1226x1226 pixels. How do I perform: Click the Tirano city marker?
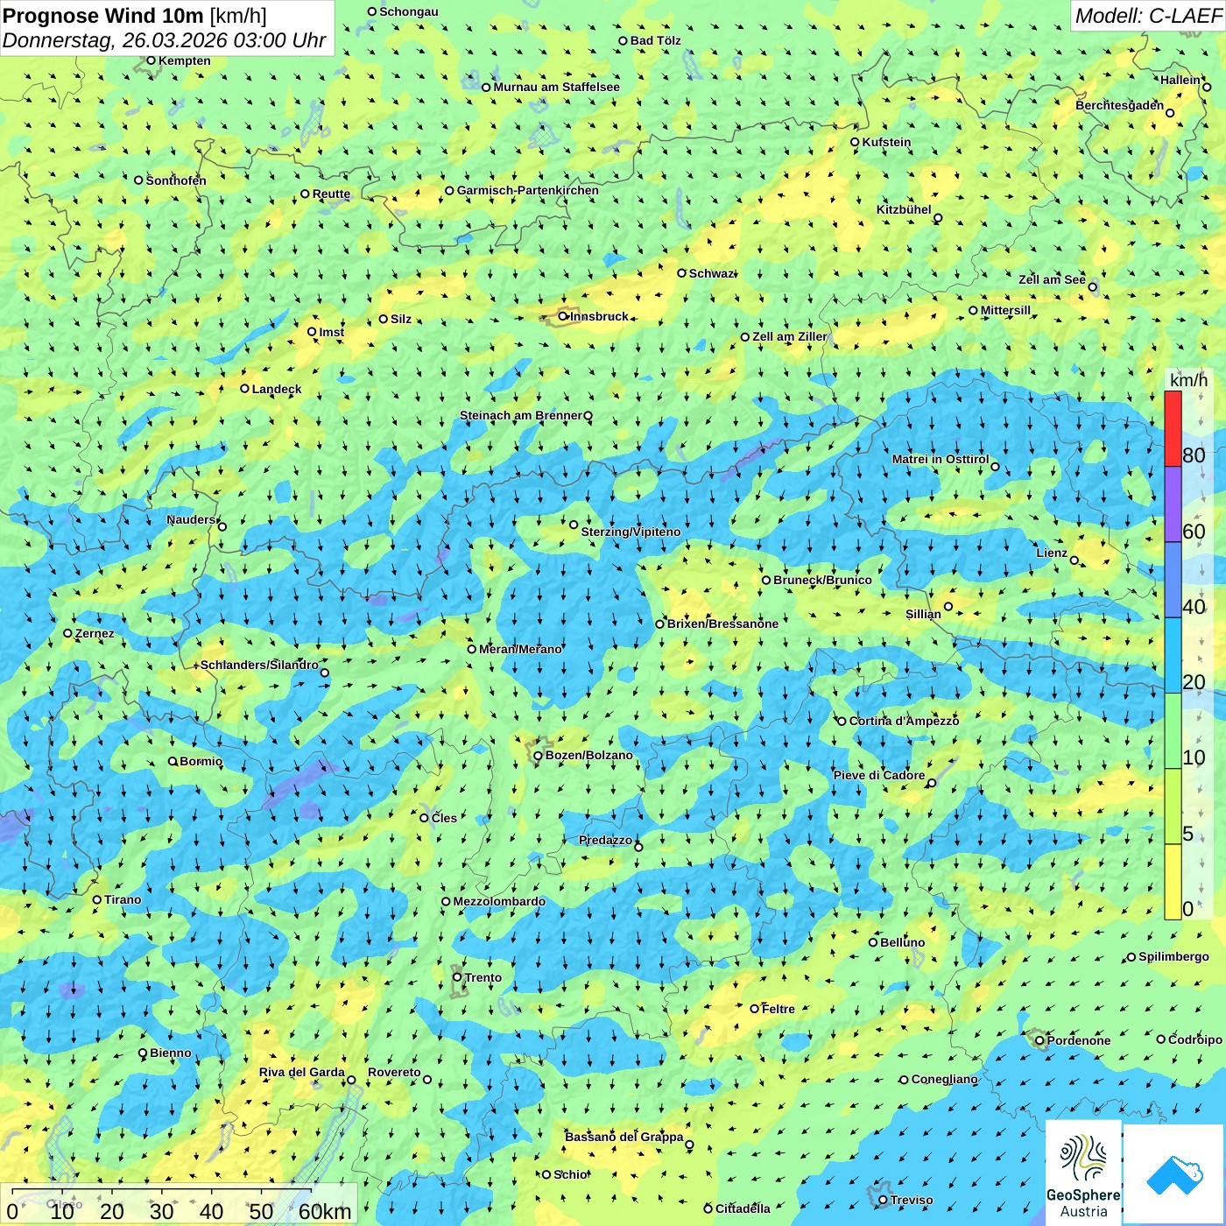(97, 899)
